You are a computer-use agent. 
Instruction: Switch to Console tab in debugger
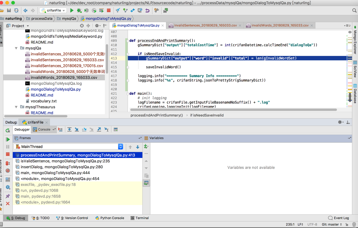pos(44,129)
